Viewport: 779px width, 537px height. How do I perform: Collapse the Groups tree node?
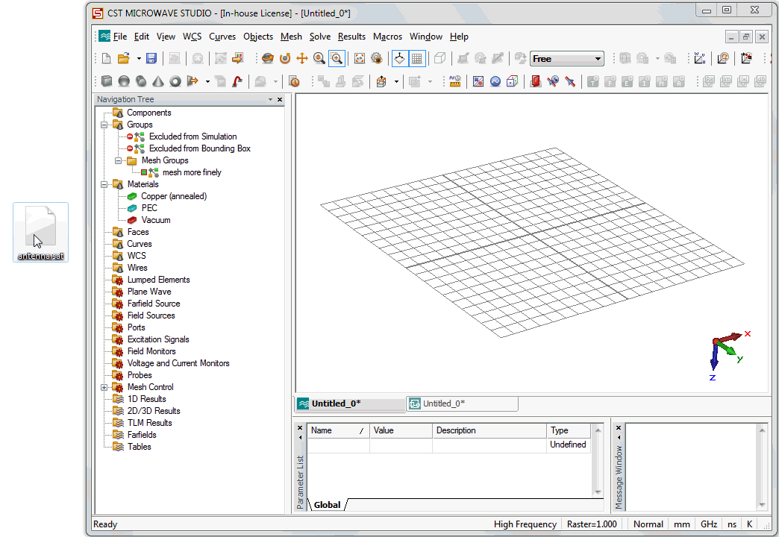pos(104,125)
